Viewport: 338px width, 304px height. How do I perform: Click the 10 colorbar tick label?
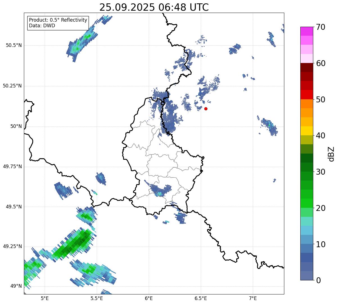321,244
